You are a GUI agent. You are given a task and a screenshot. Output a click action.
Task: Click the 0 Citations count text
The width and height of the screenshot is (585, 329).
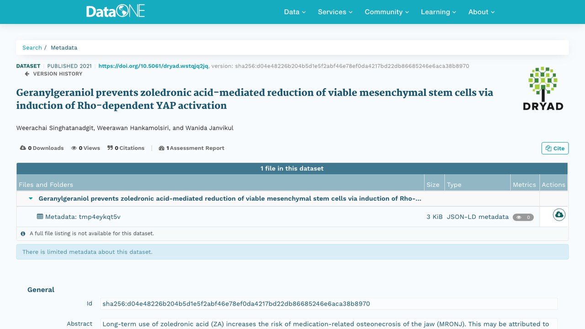(129, 148)
